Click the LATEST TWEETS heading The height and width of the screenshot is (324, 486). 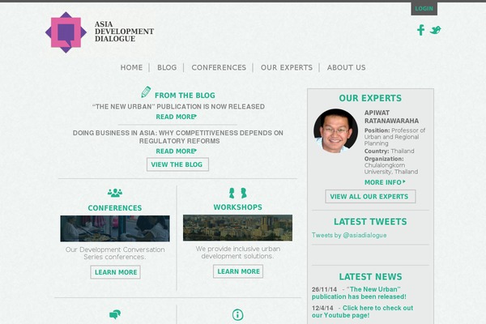point(370,222)
